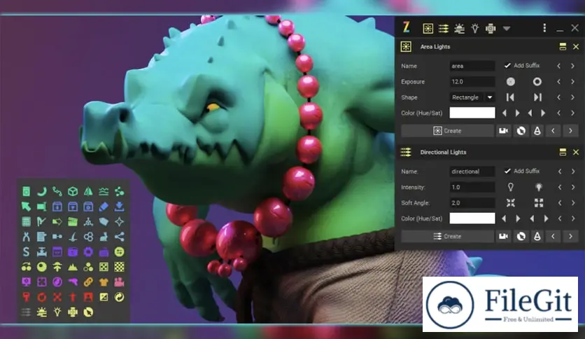Toggle Add Suffix checkbox for Directional Lights
The width and height of the screenshot is (585, 339).
click(x=507, y=171)
